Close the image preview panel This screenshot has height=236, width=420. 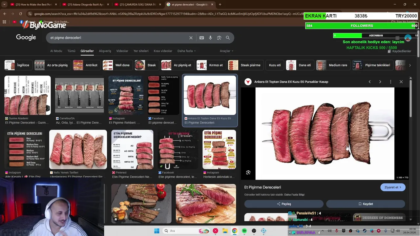tap(401, 82)
